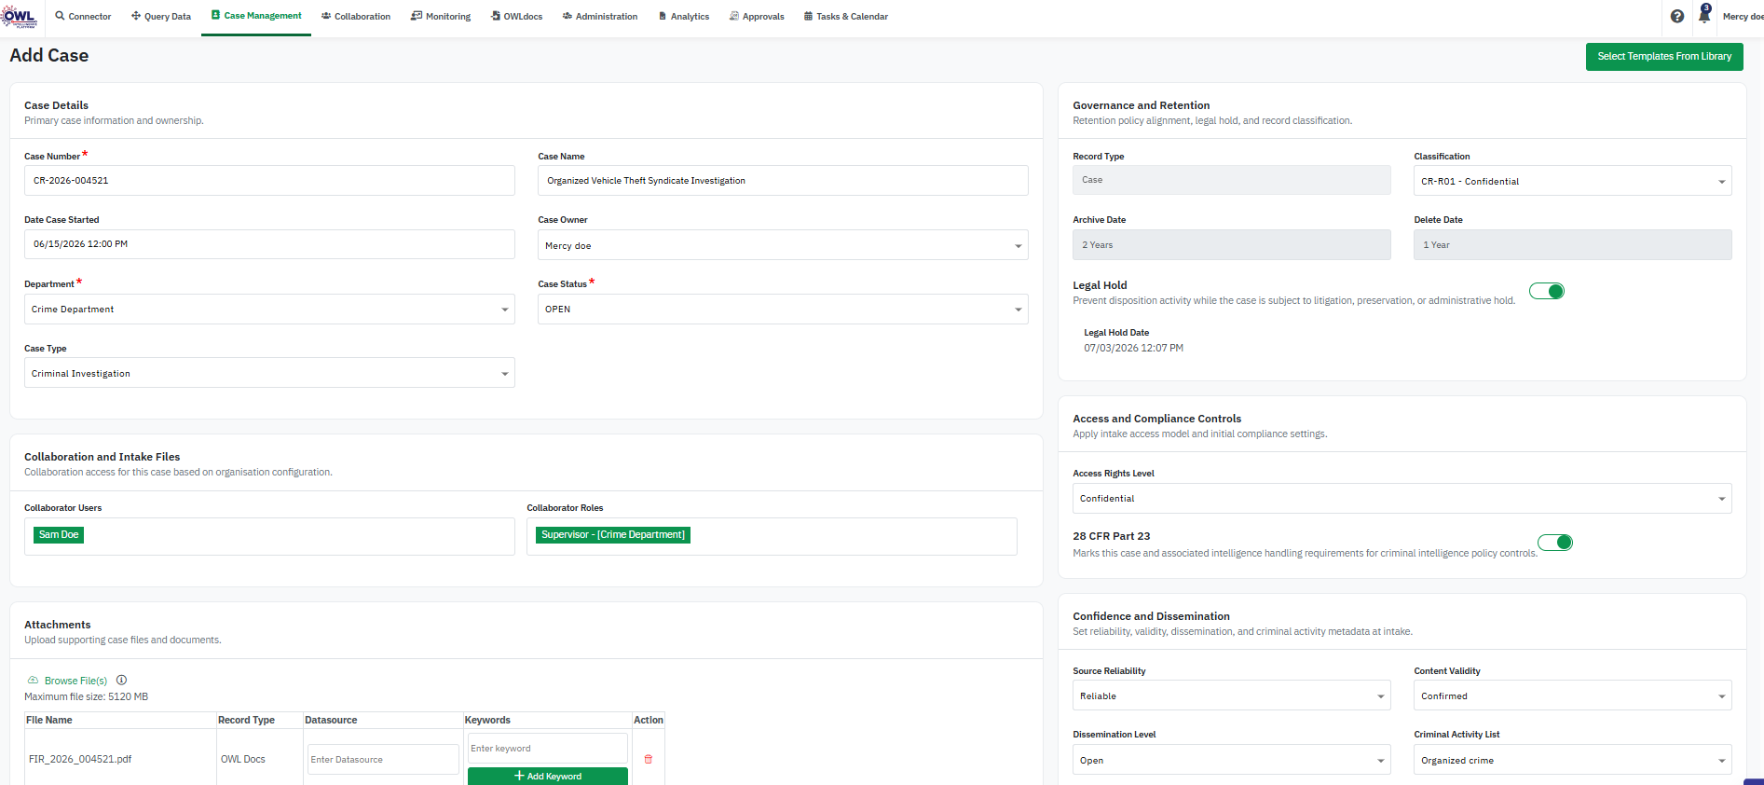Open the Connector menu
1764x785 pixels.
coord(83,16)
